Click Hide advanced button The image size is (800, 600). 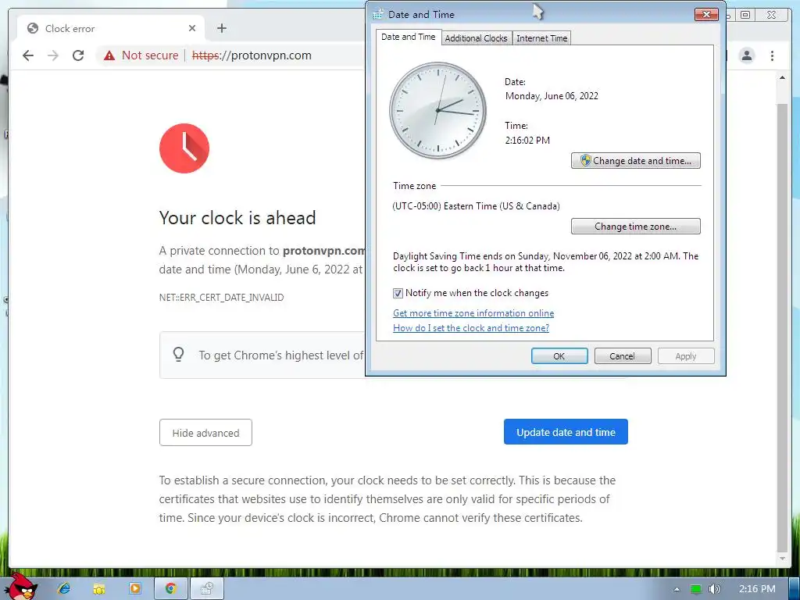(205, 433)
